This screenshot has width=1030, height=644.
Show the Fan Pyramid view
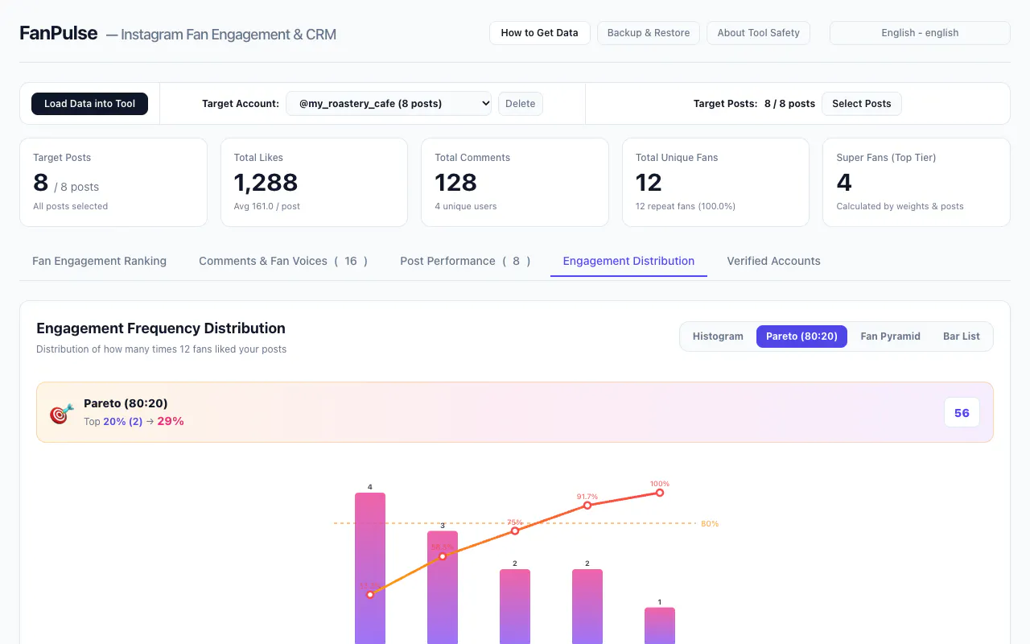(x=890, y=336)
